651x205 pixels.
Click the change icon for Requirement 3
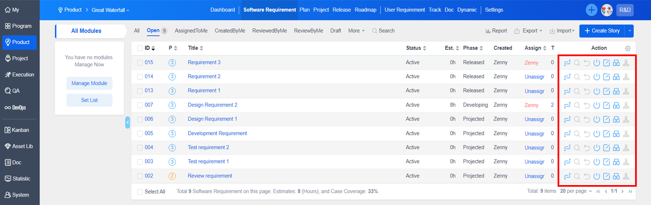point(567,63)
